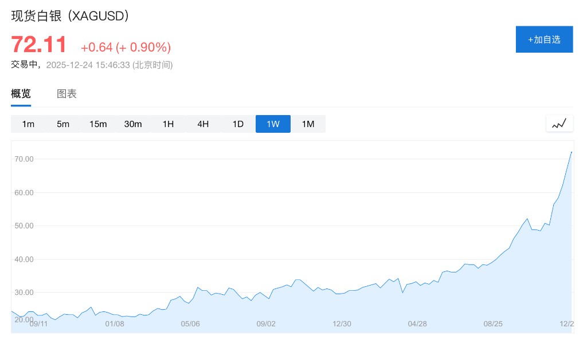587x340 pixels.
Task: Click the +0.64 (+0.90%) change value
Action: click(x=126, y=48)
